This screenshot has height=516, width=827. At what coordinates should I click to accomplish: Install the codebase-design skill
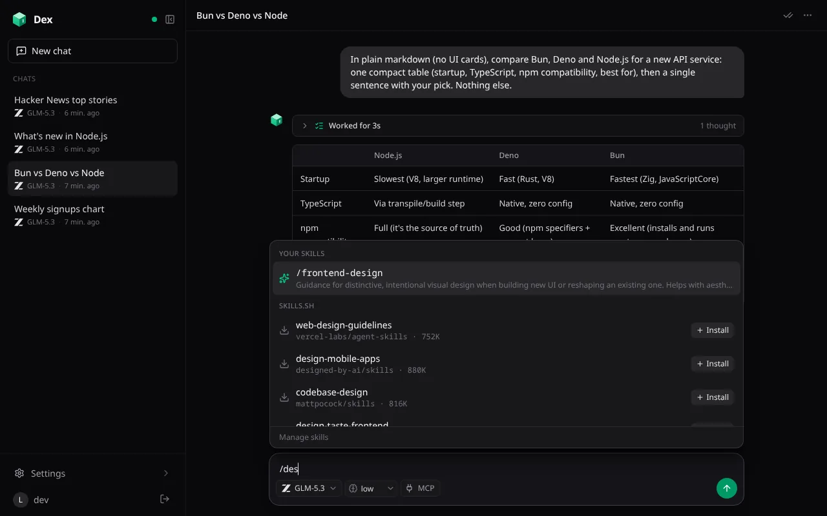coord(713,397)
